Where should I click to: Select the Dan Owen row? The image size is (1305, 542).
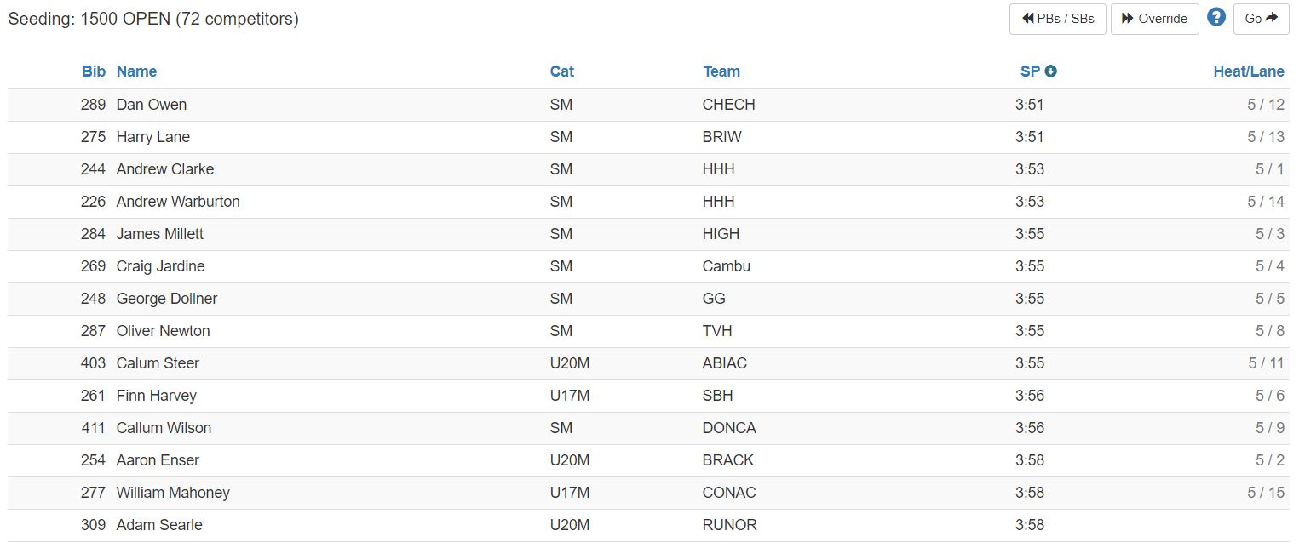pos(652,105)
